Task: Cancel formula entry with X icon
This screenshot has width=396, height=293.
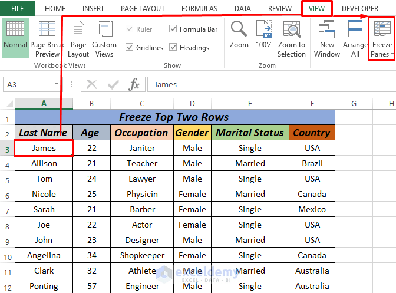Action: (92, 84)
